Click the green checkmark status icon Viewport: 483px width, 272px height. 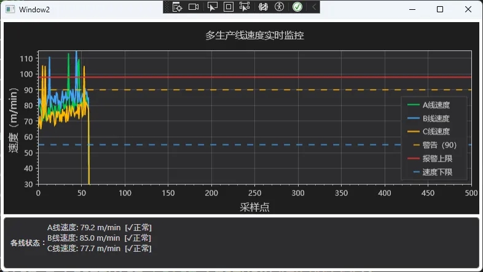[297, 7]
